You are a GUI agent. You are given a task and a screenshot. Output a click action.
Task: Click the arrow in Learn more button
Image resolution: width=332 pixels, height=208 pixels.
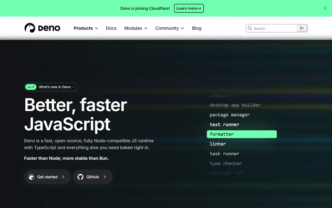click(200, 8)
